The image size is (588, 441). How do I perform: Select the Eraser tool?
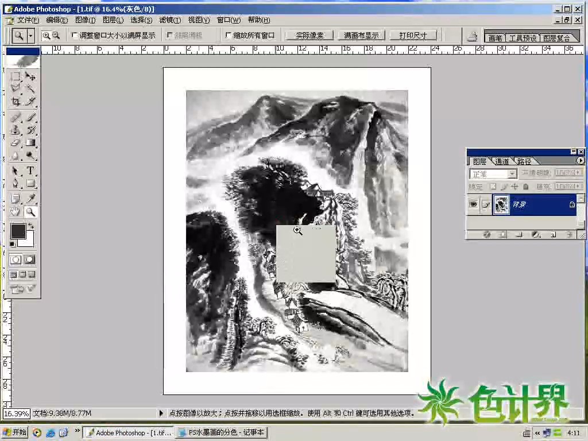[x=16, y=142]
